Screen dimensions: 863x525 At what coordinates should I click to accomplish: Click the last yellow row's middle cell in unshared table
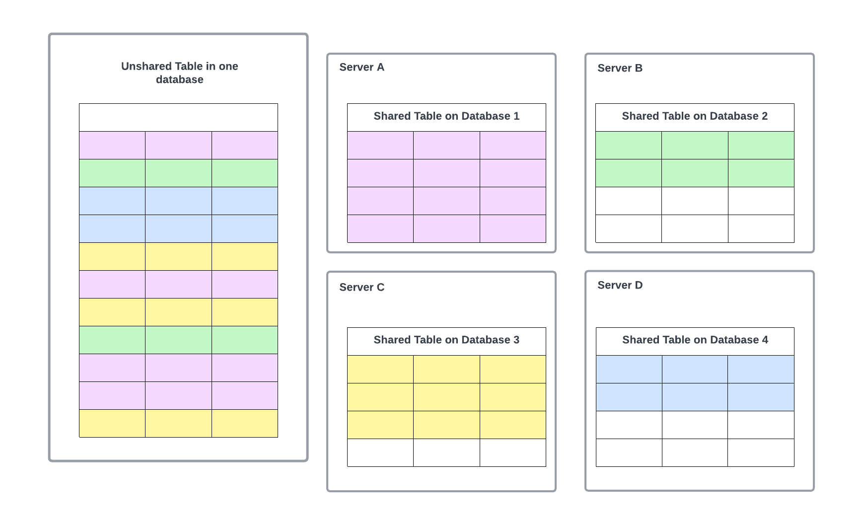coord(178,423)
